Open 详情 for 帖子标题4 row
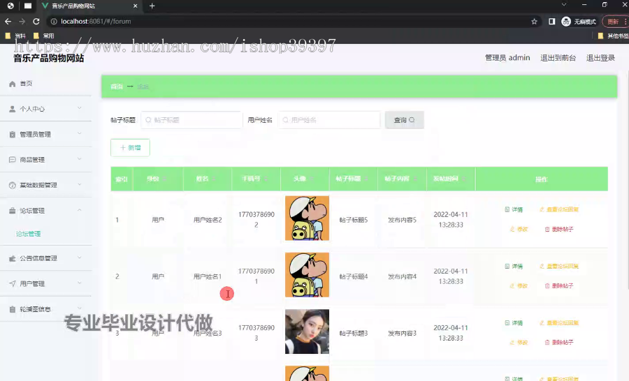 pyautogui.click(x=514, y=267)
